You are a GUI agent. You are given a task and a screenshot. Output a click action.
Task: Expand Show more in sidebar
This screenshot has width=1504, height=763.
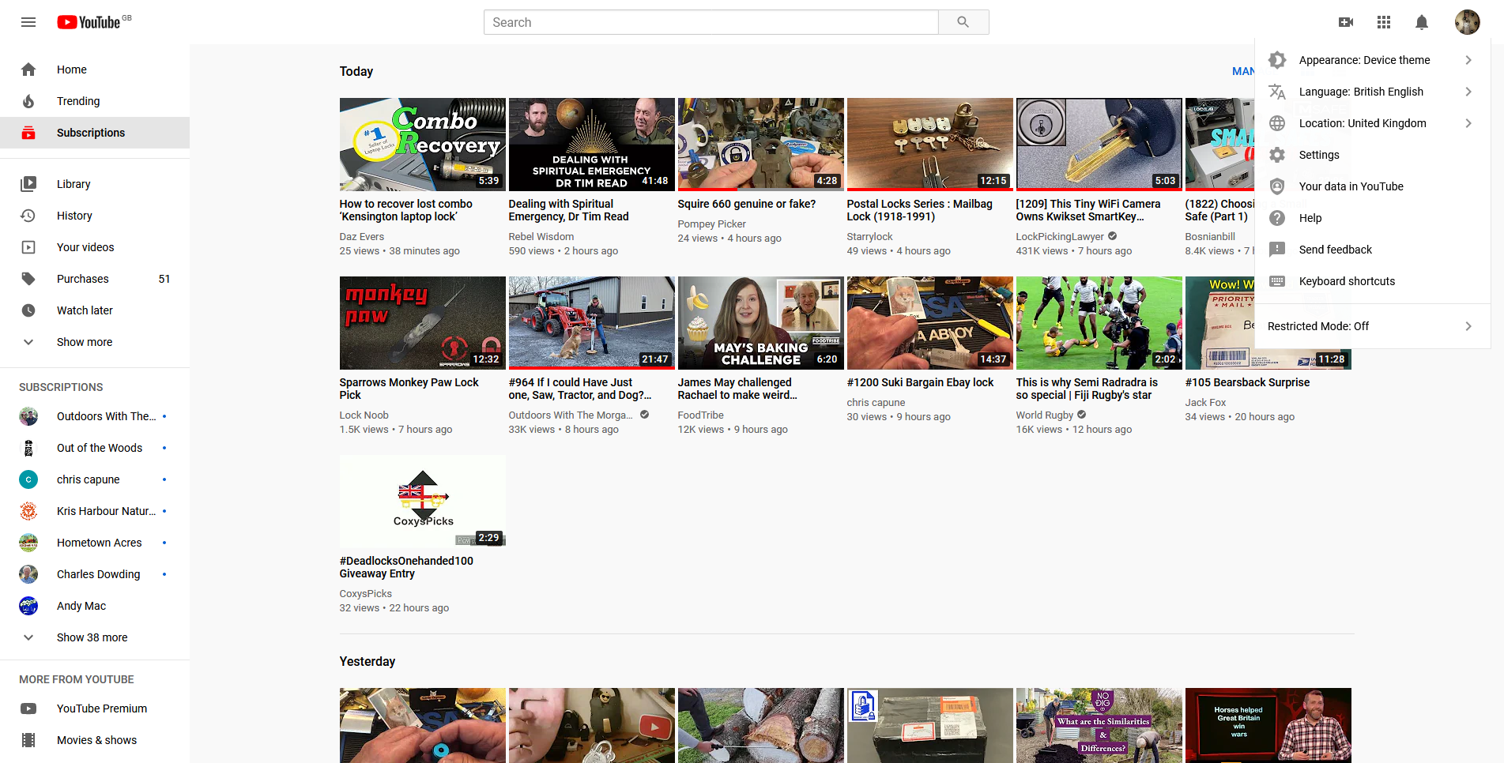[95, 342]
